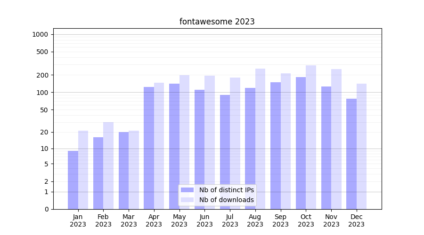Click the 'Nb of distinct IPs' legend swatch
The image size is (424, 235).
pyautogui.click(x=188, y=190)
